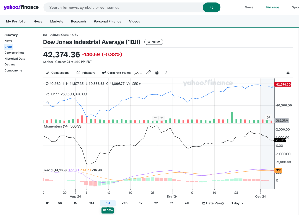Open the Markets menu
Screen dimensions: 299x215
click(56, 21)
